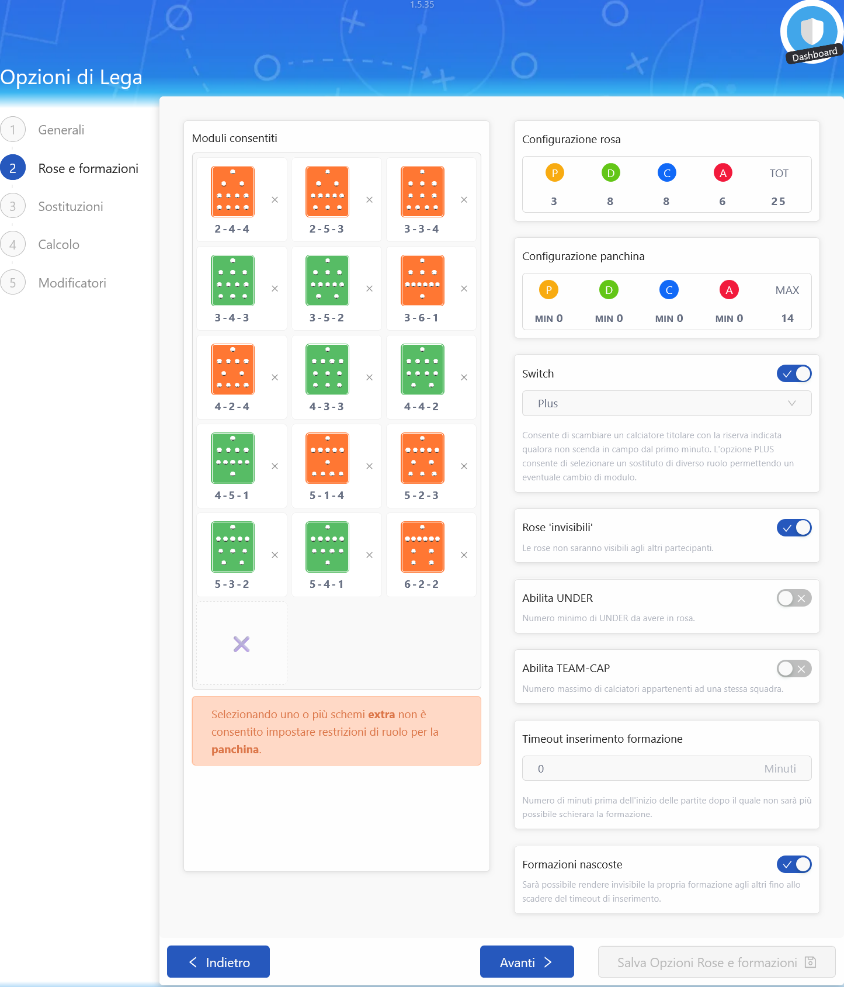The width and height of the screenshot is (844, 987).
Task: Go back with the Indietro button
Action: point(218,962)
